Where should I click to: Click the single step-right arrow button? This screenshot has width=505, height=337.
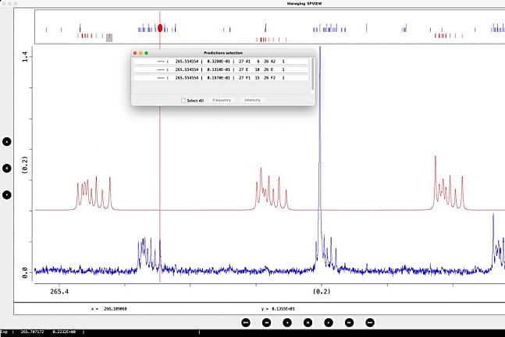pyautogui.click(x=329, y=322)
